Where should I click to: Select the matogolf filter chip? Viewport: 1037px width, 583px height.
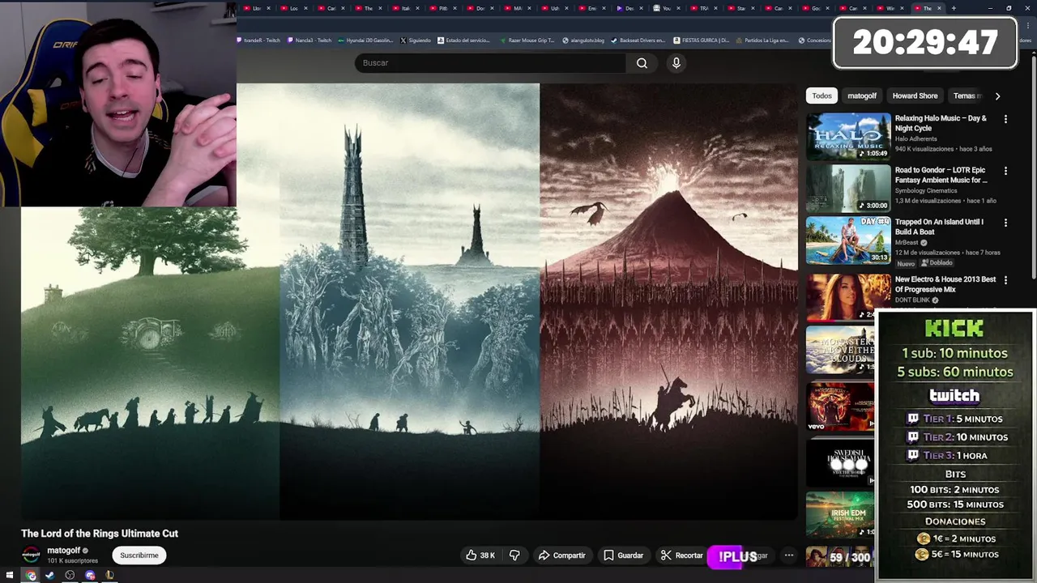point(862,96)
